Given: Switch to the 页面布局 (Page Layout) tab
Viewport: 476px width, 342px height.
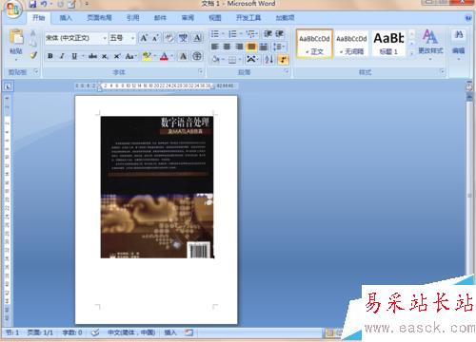Looking at the screenshot, I should pyautogui.click(x=99, y=18).
